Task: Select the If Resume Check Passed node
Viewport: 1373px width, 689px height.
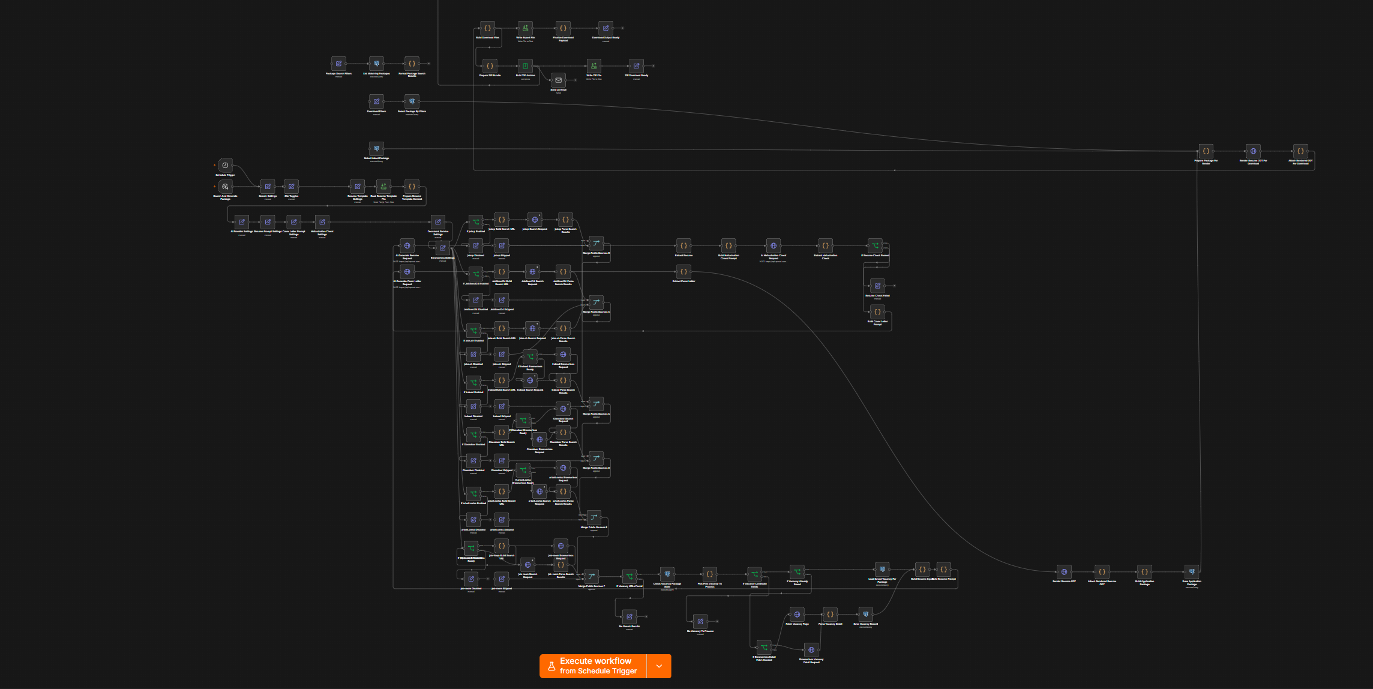Action: [875, 245]
